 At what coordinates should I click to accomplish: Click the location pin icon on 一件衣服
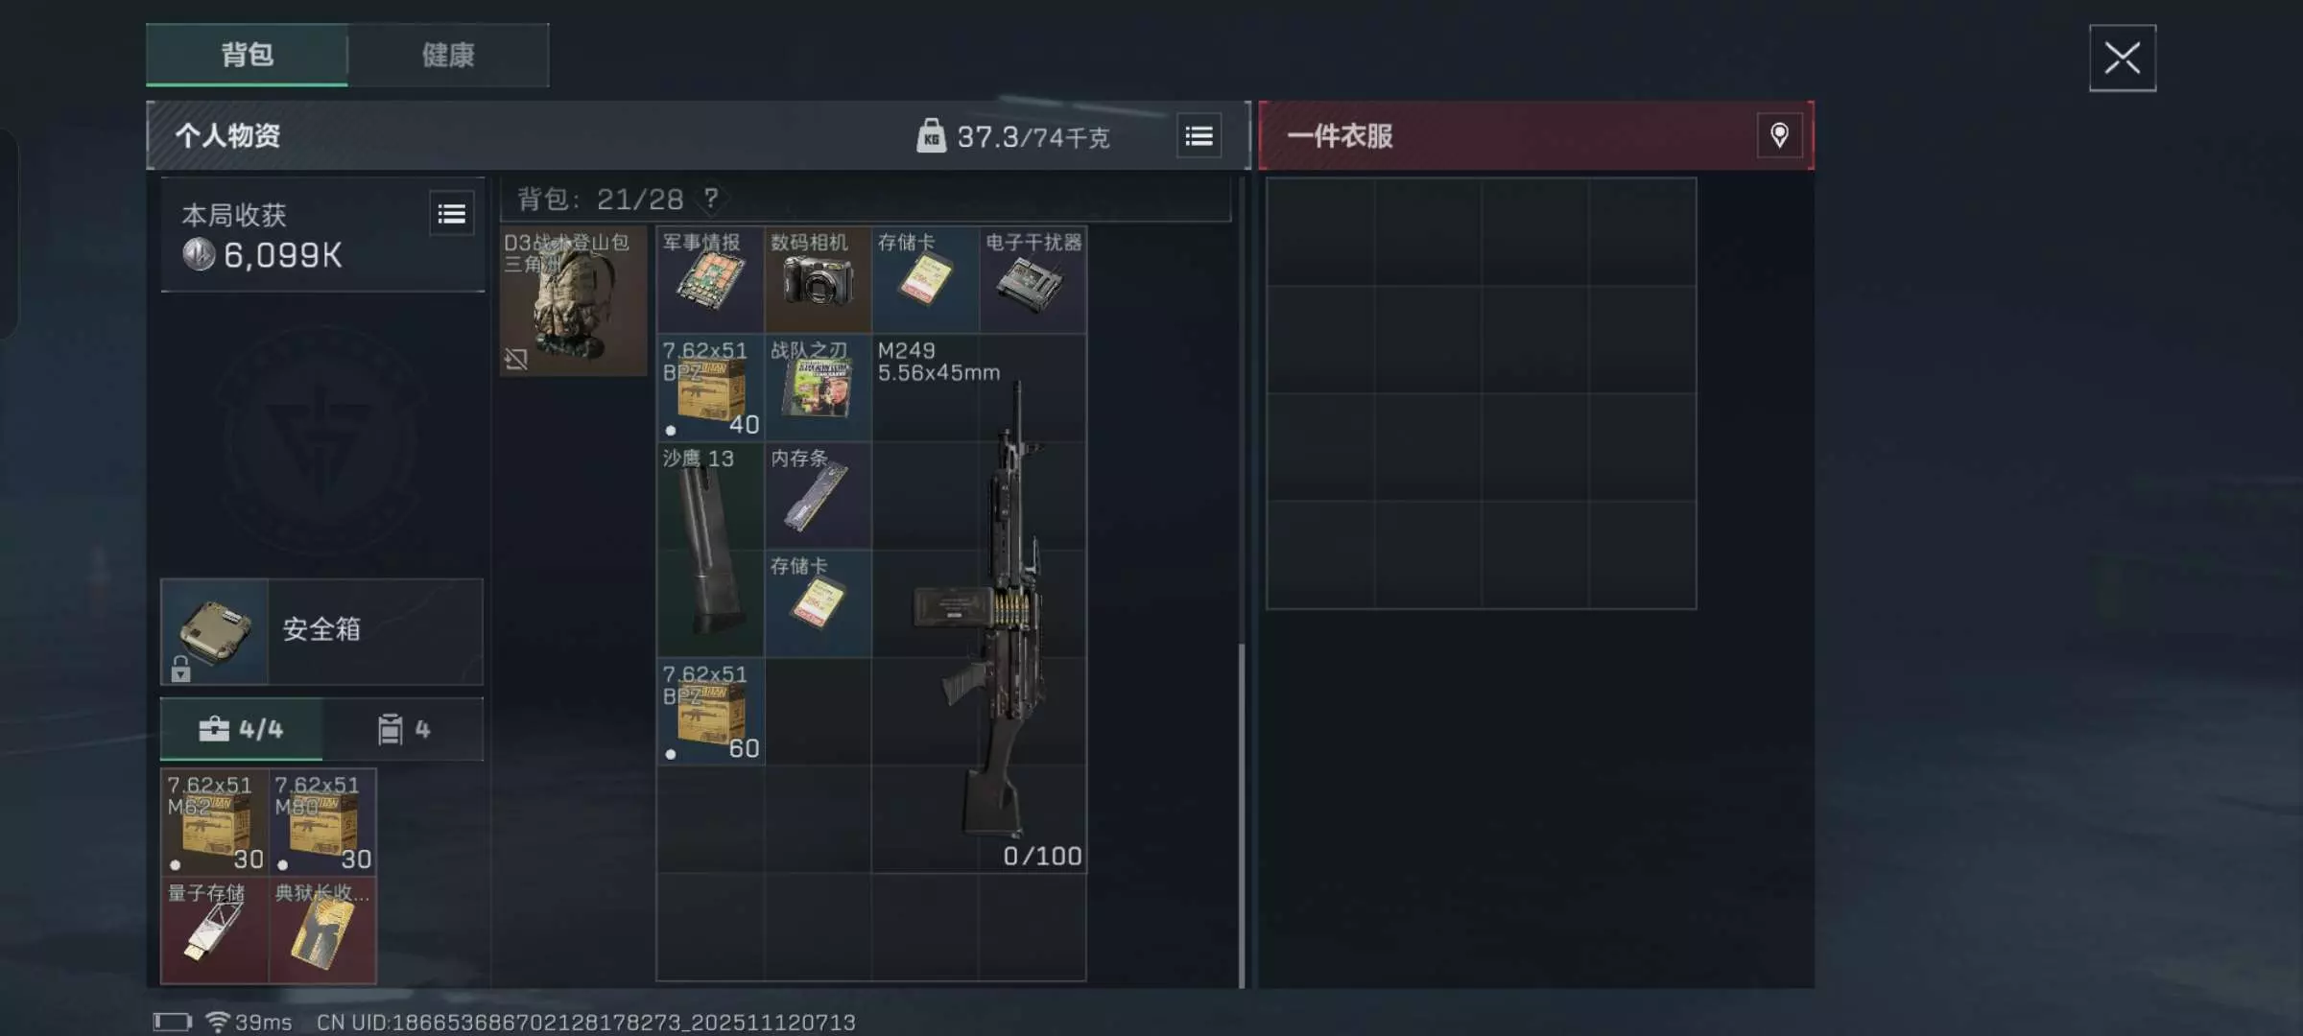[x=1779, y=135]
